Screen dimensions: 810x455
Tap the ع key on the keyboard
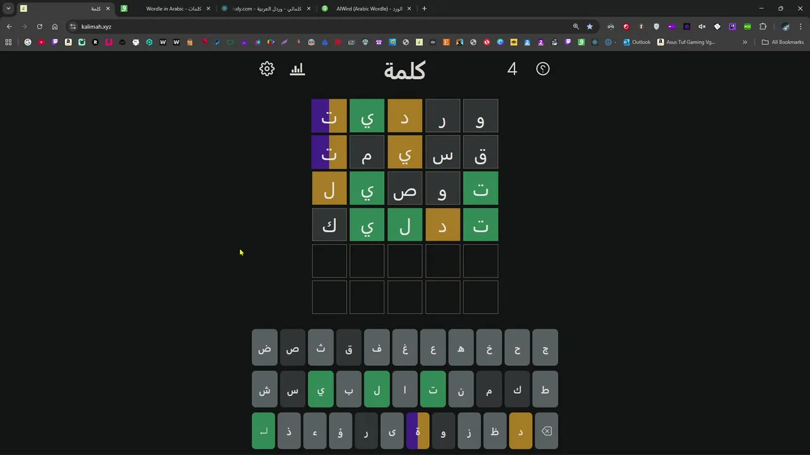tap(433, 348)
